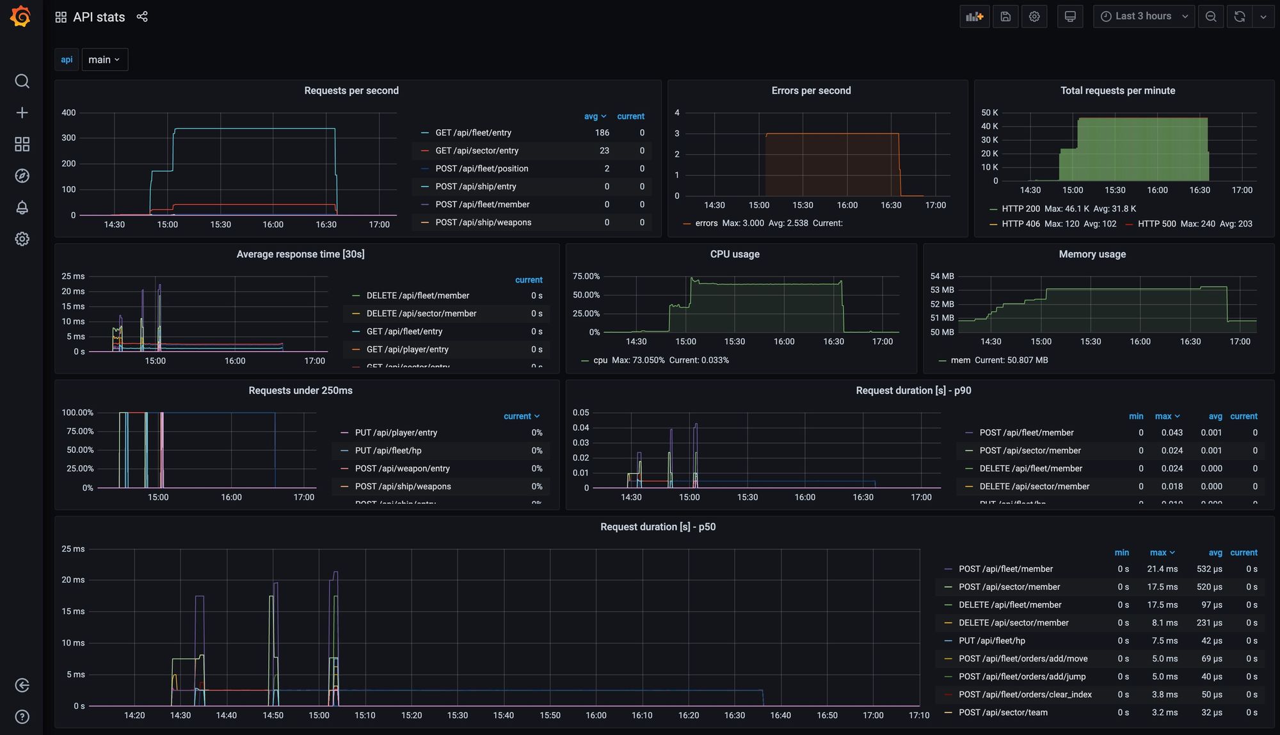Toggle POST /api/sector/team series in p50 legend
1280x735 pixels.
(1003, 712)
